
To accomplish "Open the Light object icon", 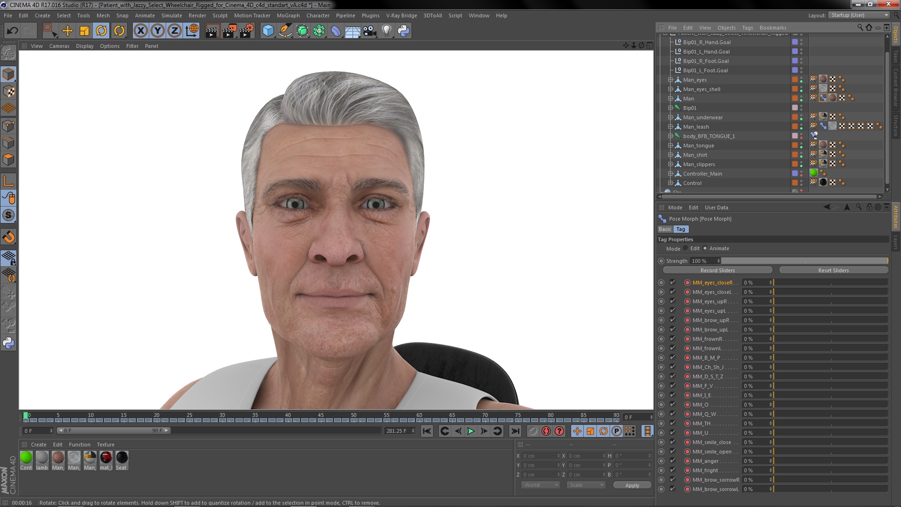I will click(x=386, y=31).
